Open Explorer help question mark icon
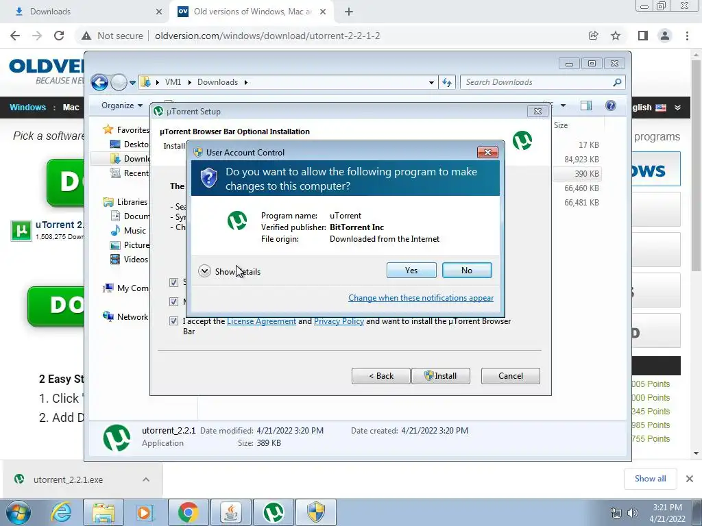 611,105
